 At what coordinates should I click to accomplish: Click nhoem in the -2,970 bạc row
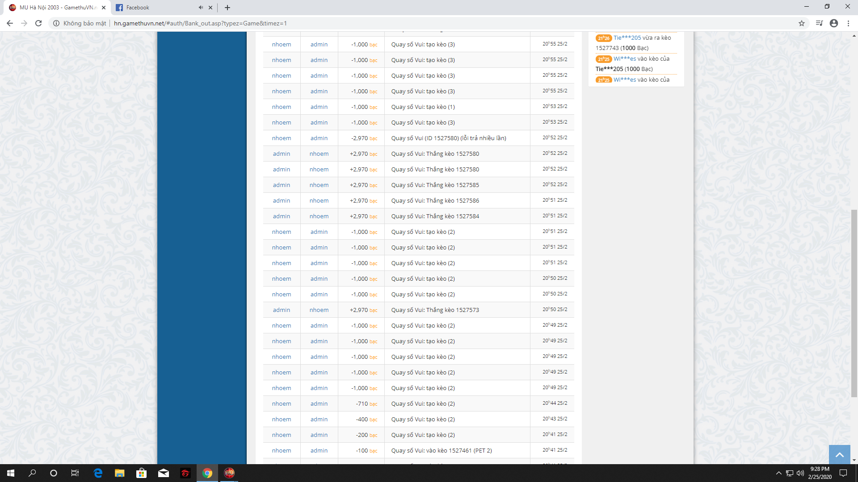click(x=281, y=138)
